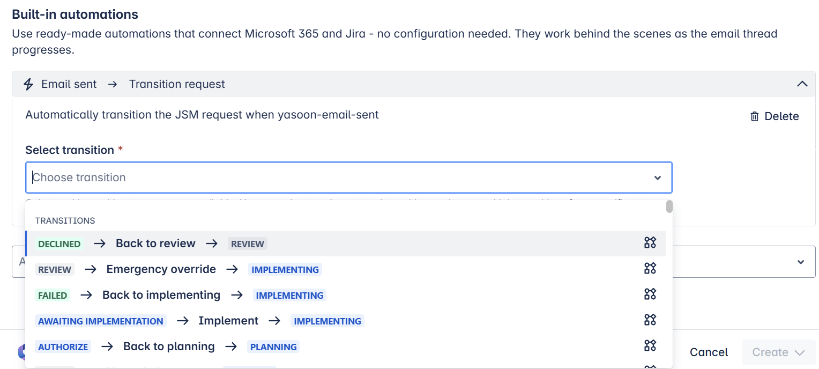Click the transitions list scrollbar thumb
819x369 pixels.
click(x=669, y=206)
